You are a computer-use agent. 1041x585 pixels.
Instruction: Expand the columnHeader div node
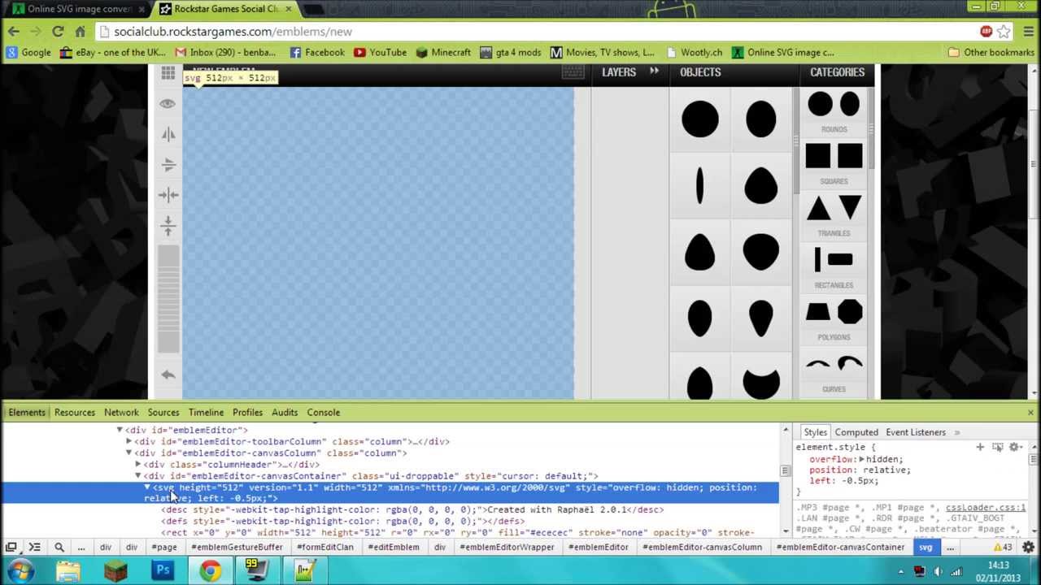click(138, 465)
